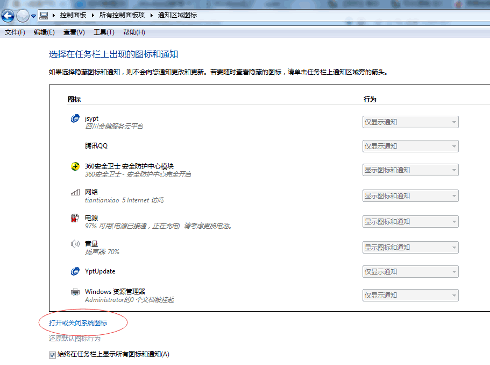Navigate to 所有控制面板项 in breadcrumb
This screenshot has height=365, width=490.
click(122, 15)
